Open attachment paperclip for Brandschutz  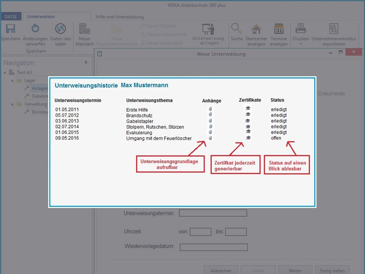[210, 115]
